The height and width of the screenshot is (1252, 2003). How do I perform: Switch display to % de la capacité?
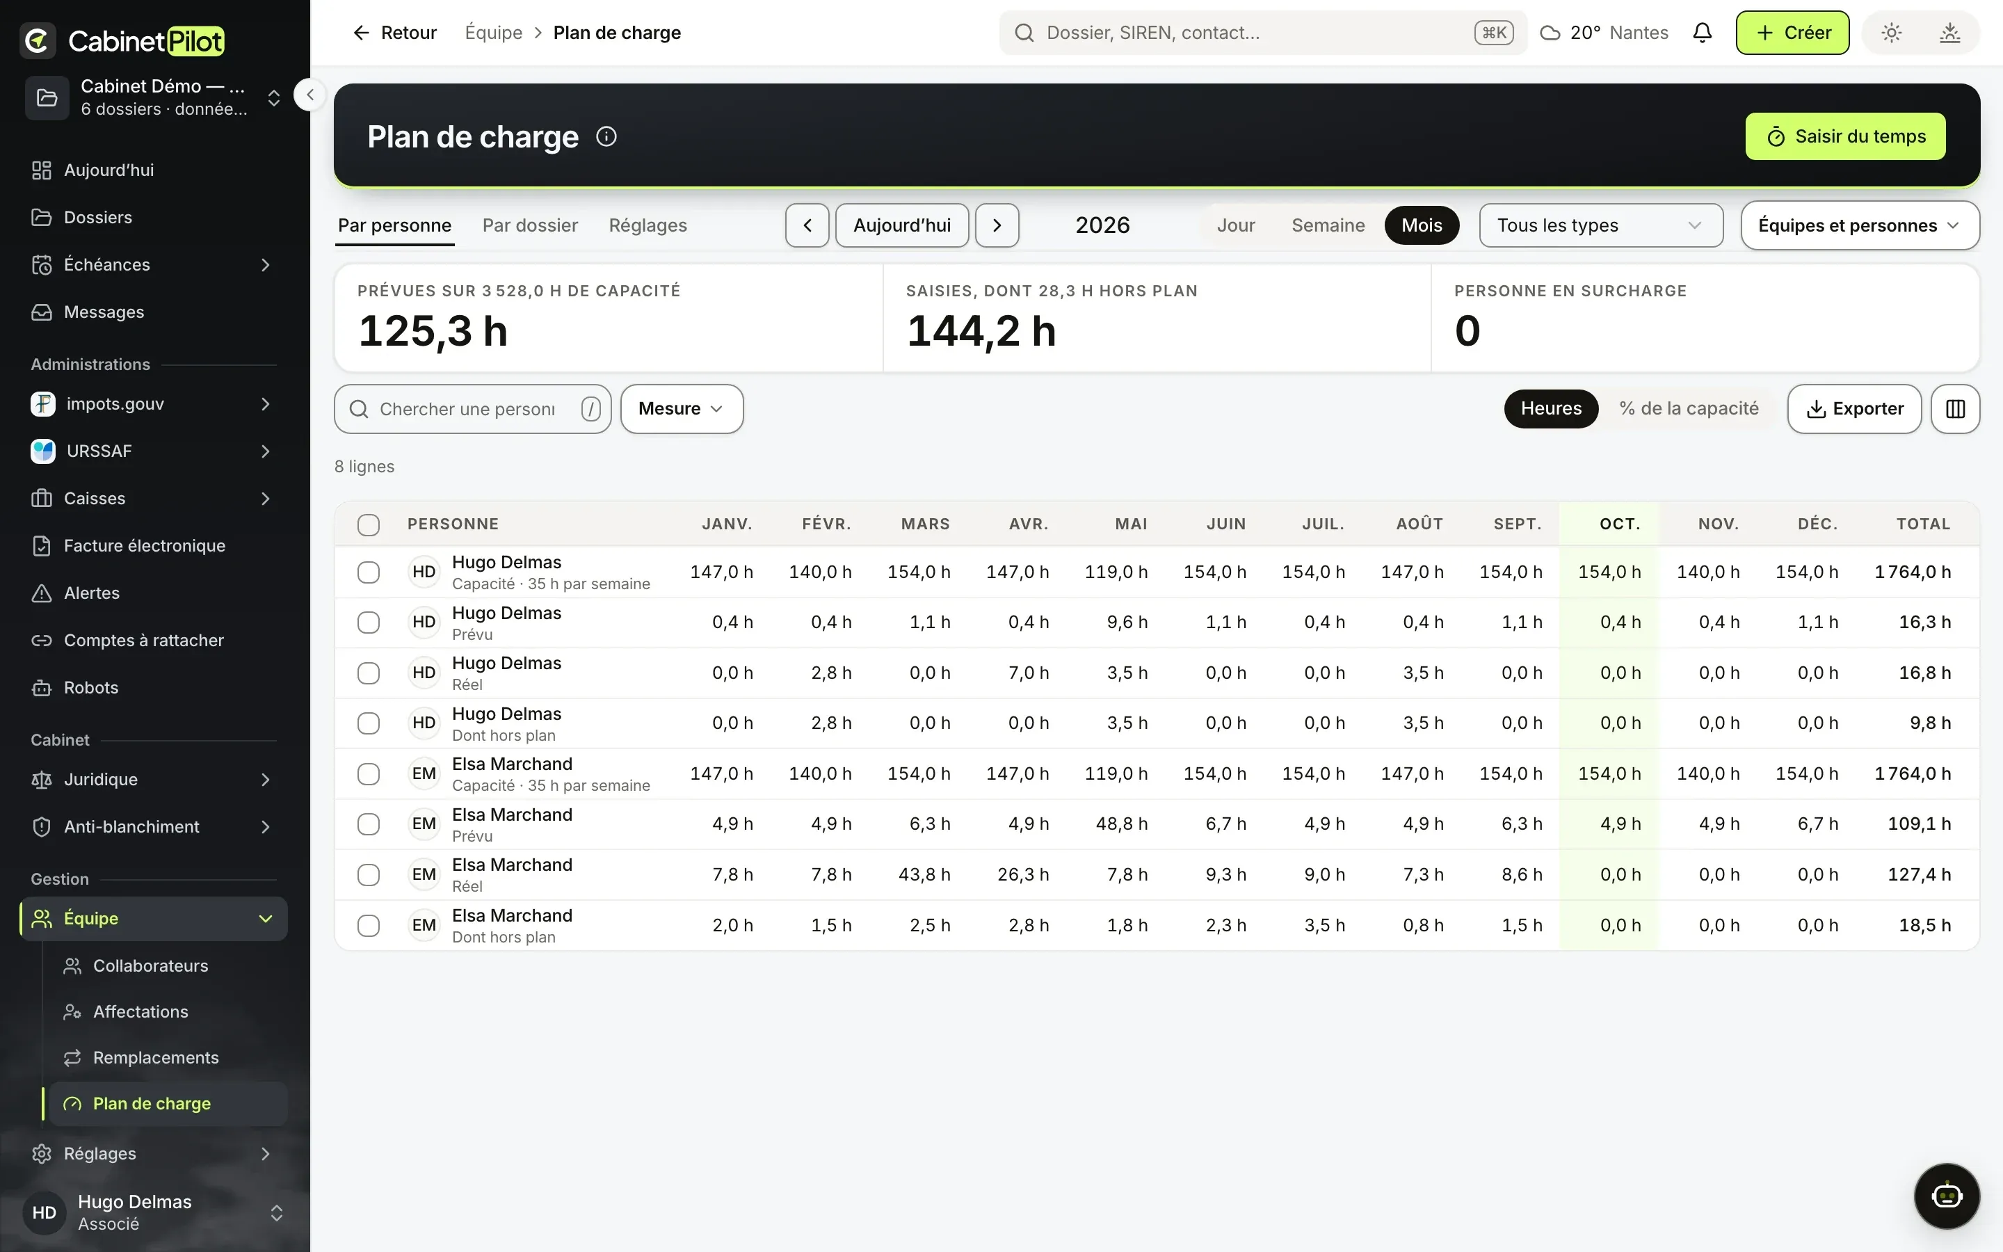click(x=1689, y=409)
